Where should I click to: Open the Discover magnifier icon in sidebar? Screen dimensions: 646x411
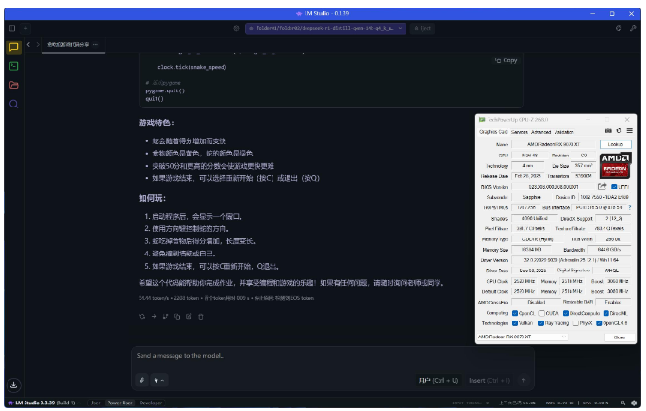[x=13, y=104]
